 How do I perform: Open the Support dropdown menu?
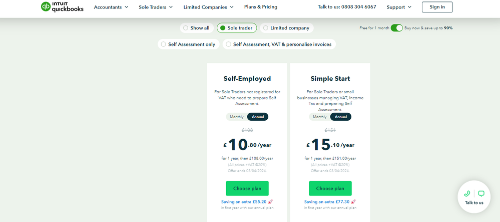(x=399, y=7)
